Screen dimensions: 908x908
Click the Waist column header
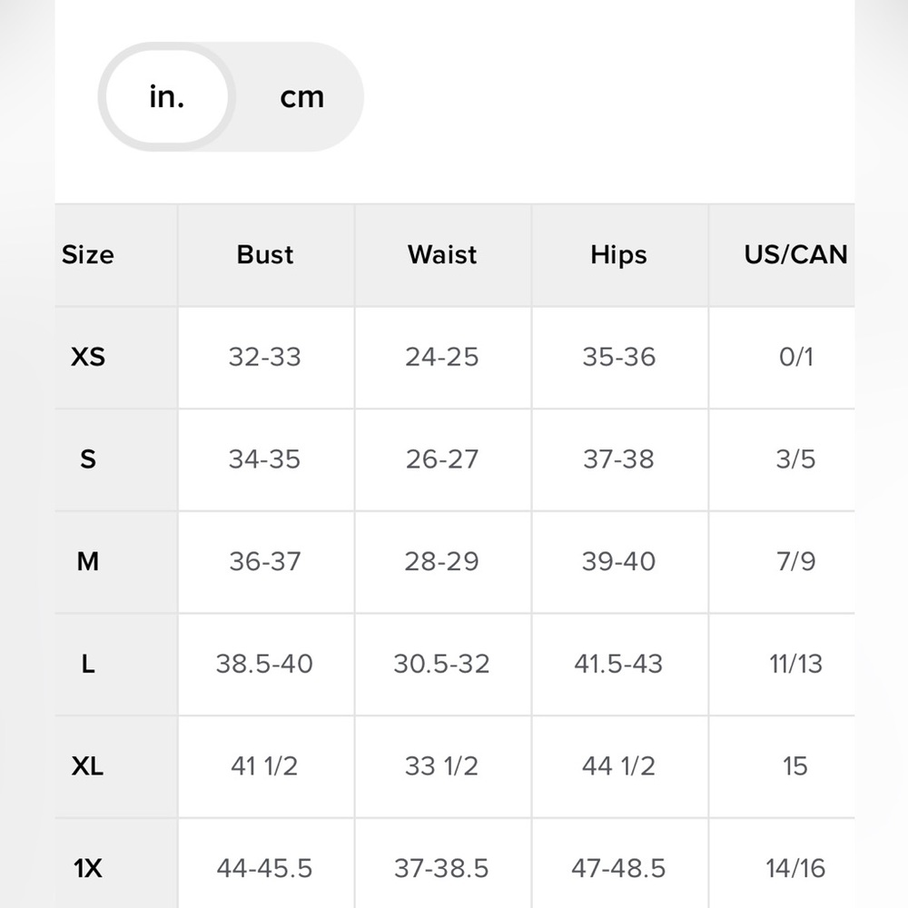coord(442,255)
